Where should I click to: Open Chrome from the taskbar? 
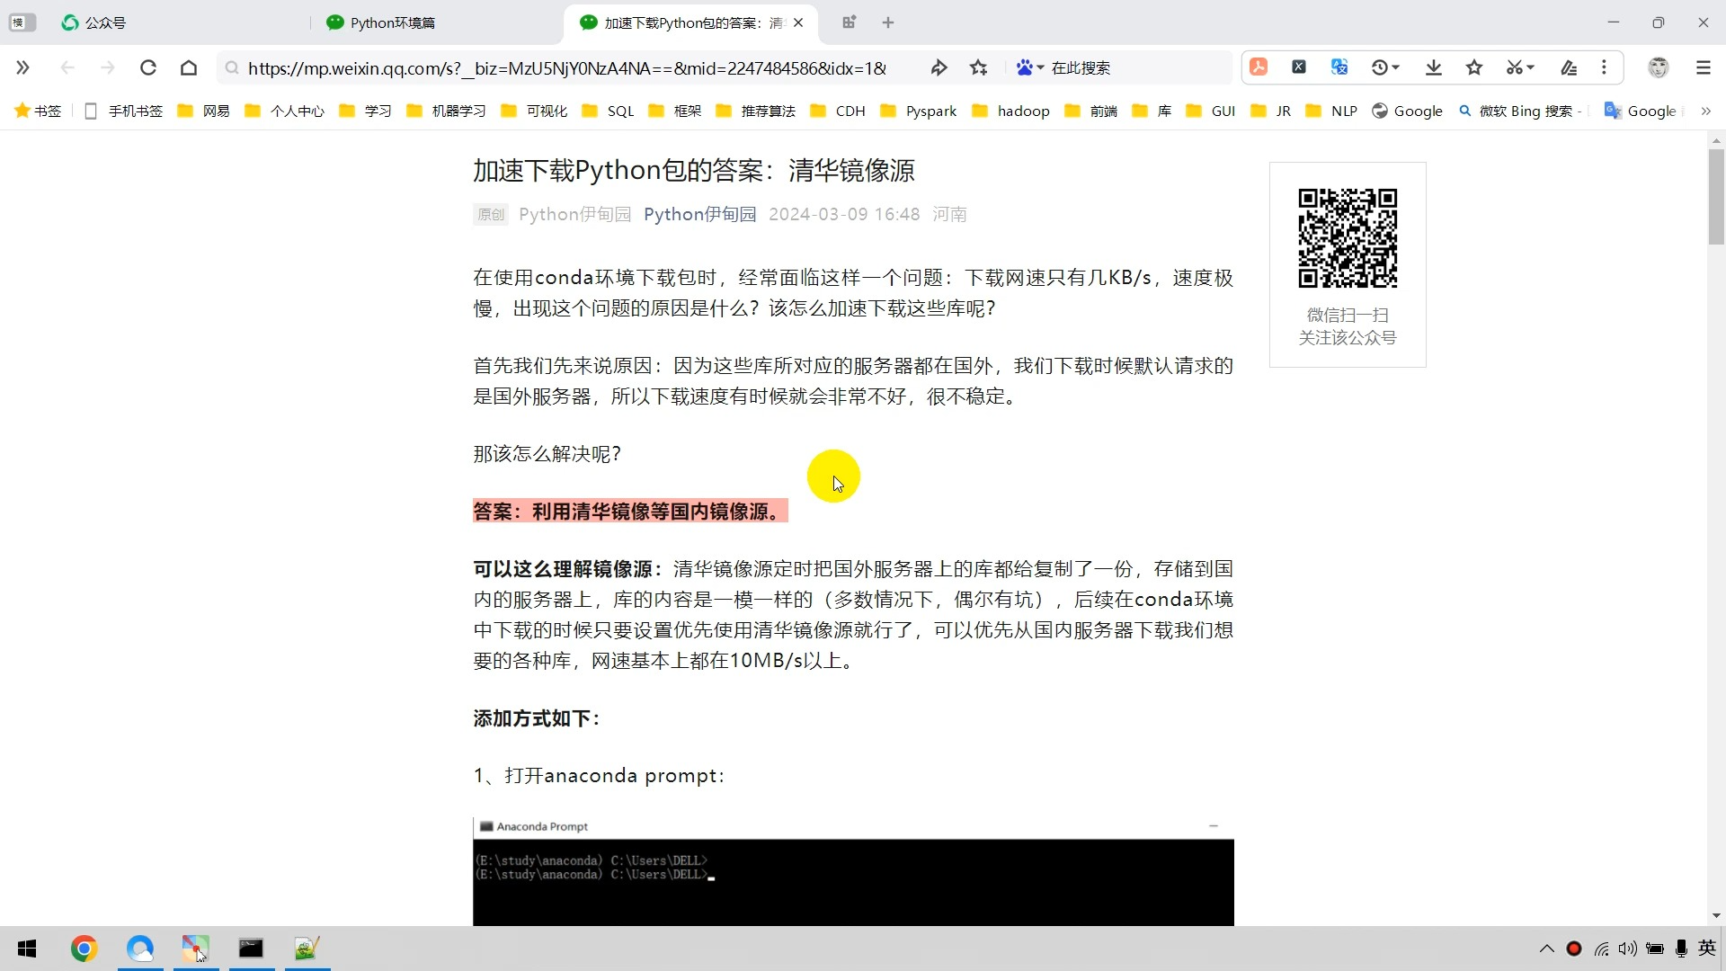click(84, 949)
